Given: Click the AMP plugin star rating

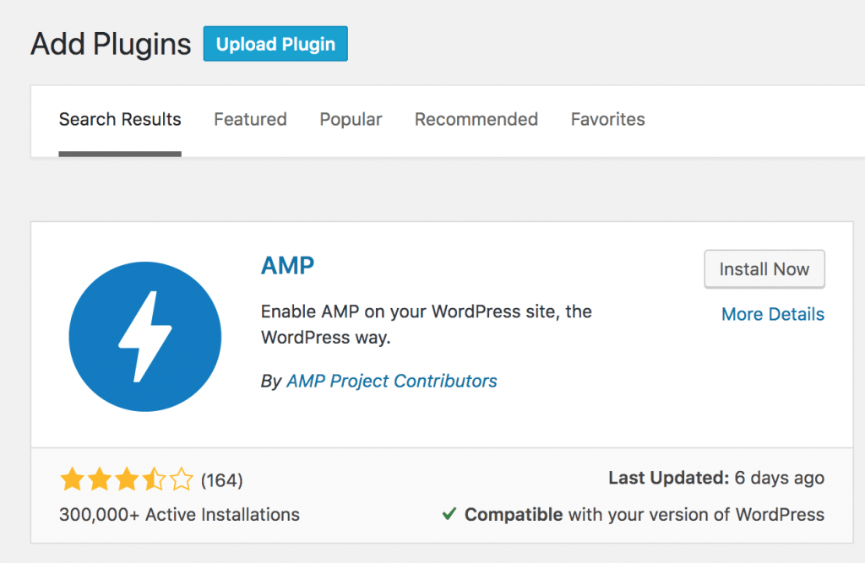Looking at the screenshot, I should (x=127, y=479).
